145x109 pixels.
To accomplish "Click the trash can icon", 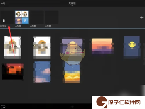I will tap(4, 21).
